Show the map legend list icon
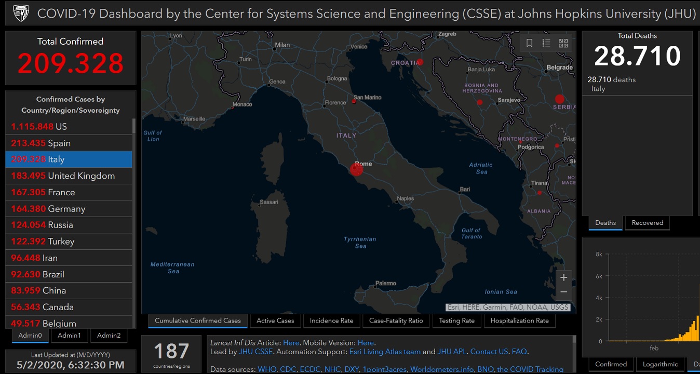 pyautogui.click(x=546, y=43)
